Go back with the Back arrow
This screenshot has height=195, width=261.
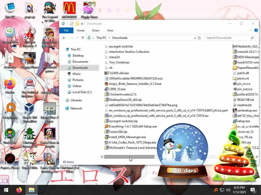point(64,38)
